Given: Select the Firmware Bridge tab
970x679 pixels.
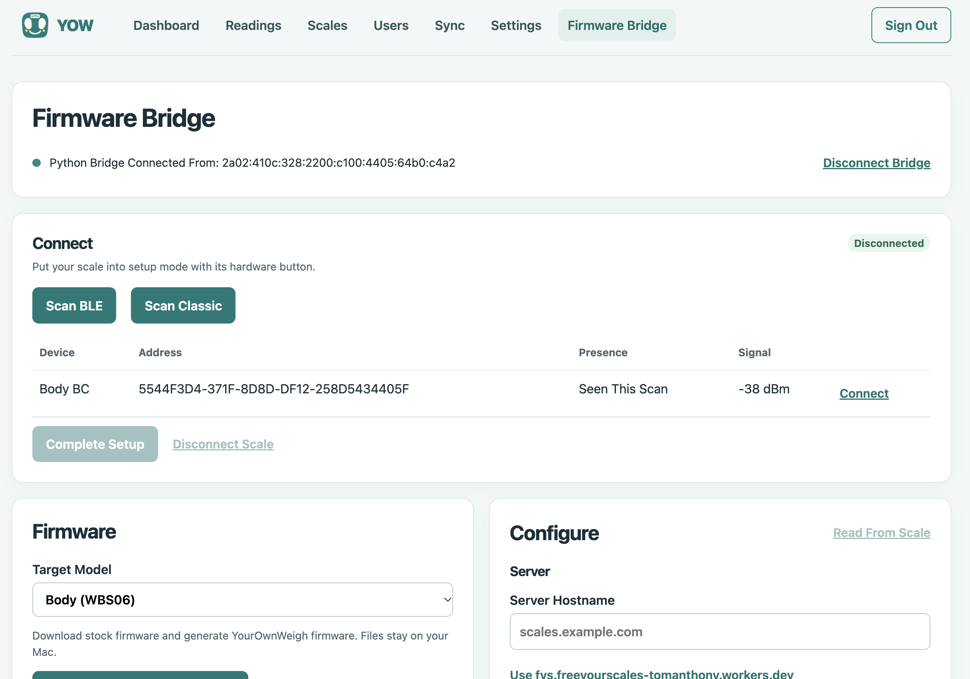Looking at the screenshot, I should tap(617, 26).
